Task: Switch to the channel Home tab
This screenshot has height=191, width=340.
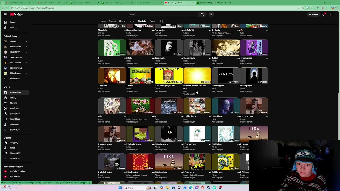Action: pos(103,21)
